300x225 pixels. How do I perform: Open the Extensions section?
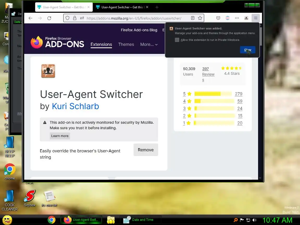click(101, 44)
